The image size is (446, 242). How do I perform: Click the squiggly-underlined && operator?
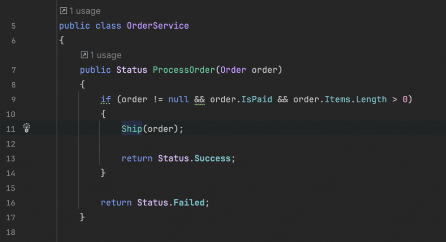199,100
